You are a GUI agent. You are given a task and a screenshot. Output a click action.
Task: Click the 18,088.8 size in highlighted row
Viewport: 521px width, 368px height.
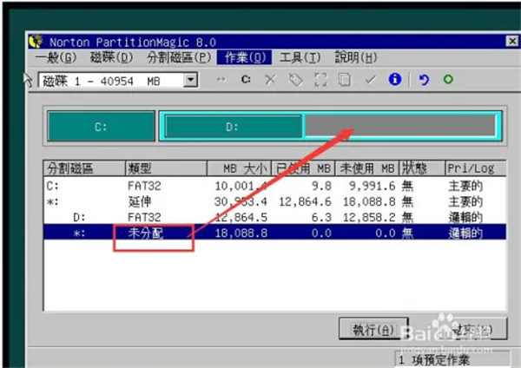coord(241,233)
